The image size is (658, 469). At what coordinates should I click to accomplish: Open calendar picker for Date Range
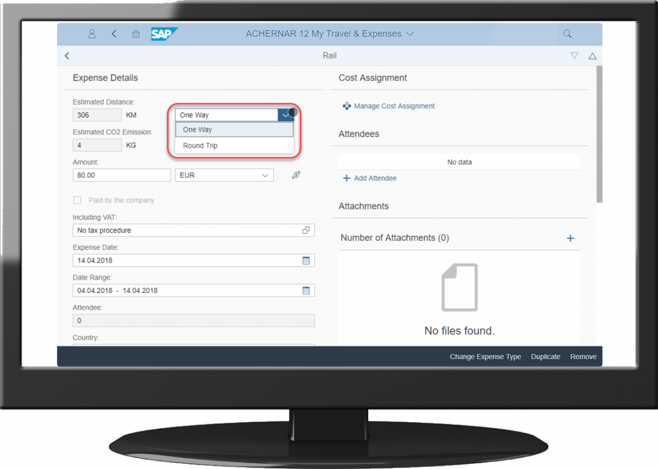[306, 290]
